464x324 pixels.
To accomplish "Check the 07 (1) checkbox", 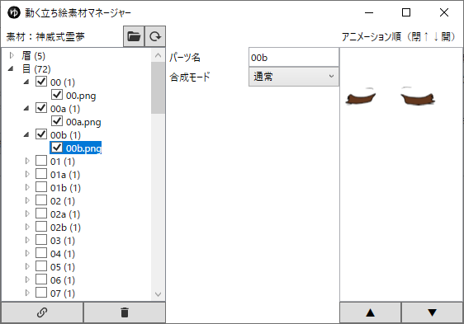I will pyautogui.click(x=41, y=293).
